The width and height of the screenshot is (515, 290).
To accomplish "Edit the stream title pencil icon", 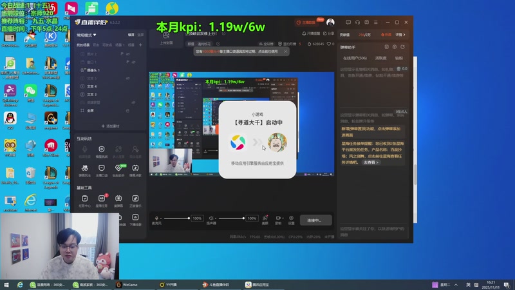I will 223,34.
